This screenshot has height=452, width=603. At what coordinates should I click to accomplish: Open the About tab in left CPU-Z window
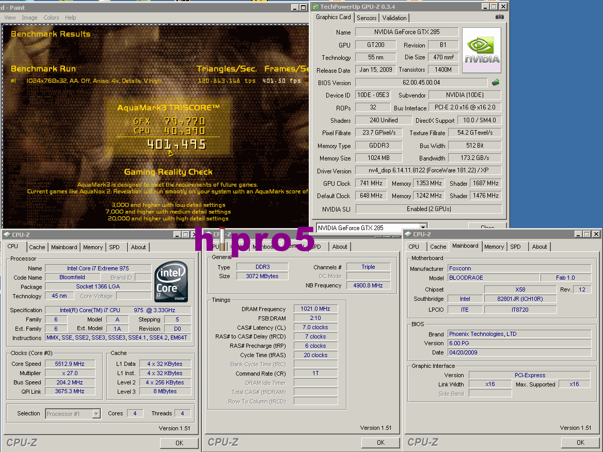pyautogui.click(x=138, y=247)
